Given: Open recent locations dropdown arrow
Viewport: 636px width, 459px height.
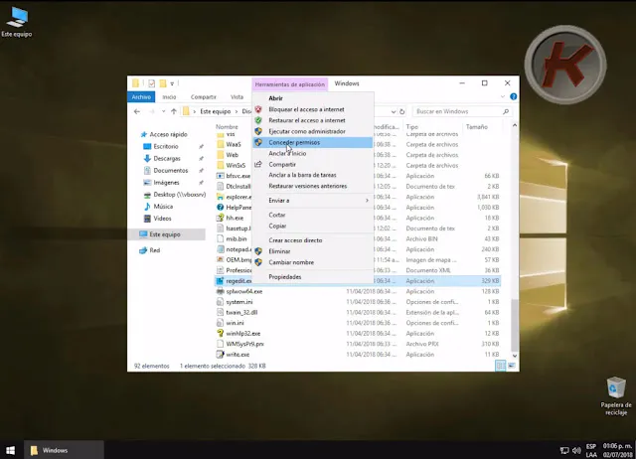Looking at the screenshot, I should [163, 111].
